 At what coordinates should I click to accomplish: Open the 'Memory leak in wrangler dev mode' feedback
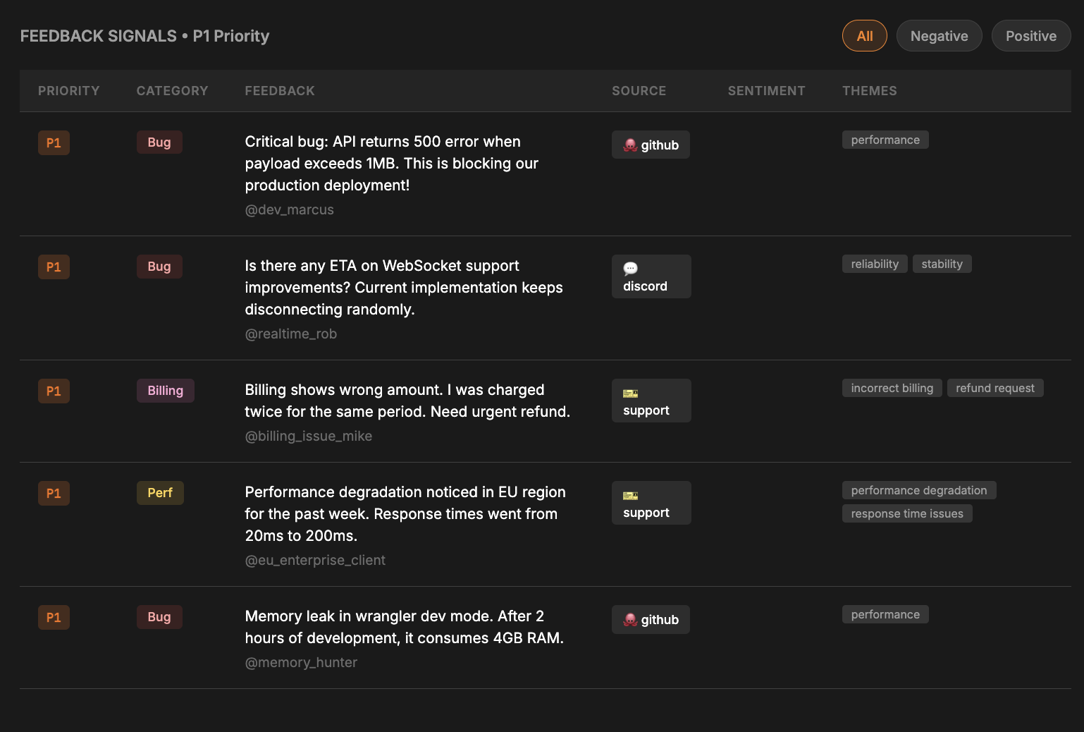[x=405, y=627]
